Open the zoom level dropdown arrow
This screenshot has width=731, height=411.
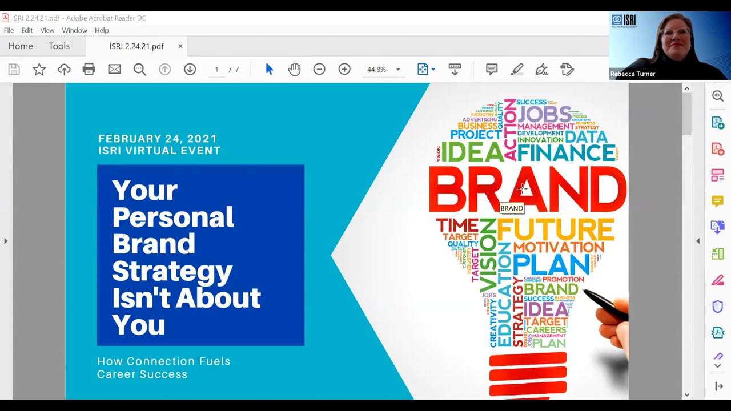tap(398, 70)
